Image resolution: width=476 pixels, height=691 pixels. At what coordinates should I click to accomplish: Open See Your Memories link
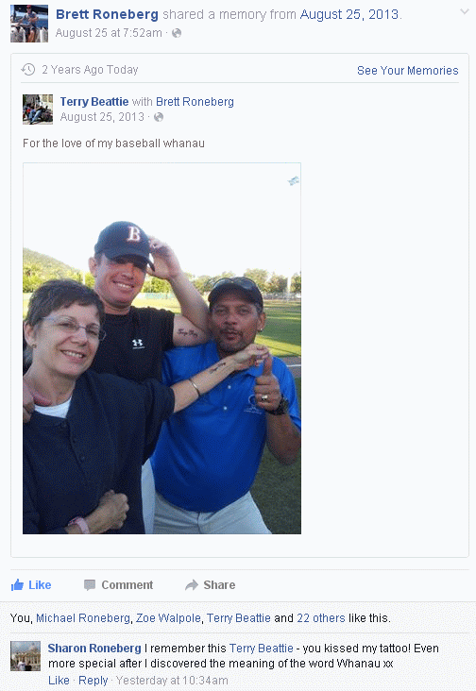click(x=408, y=71)
